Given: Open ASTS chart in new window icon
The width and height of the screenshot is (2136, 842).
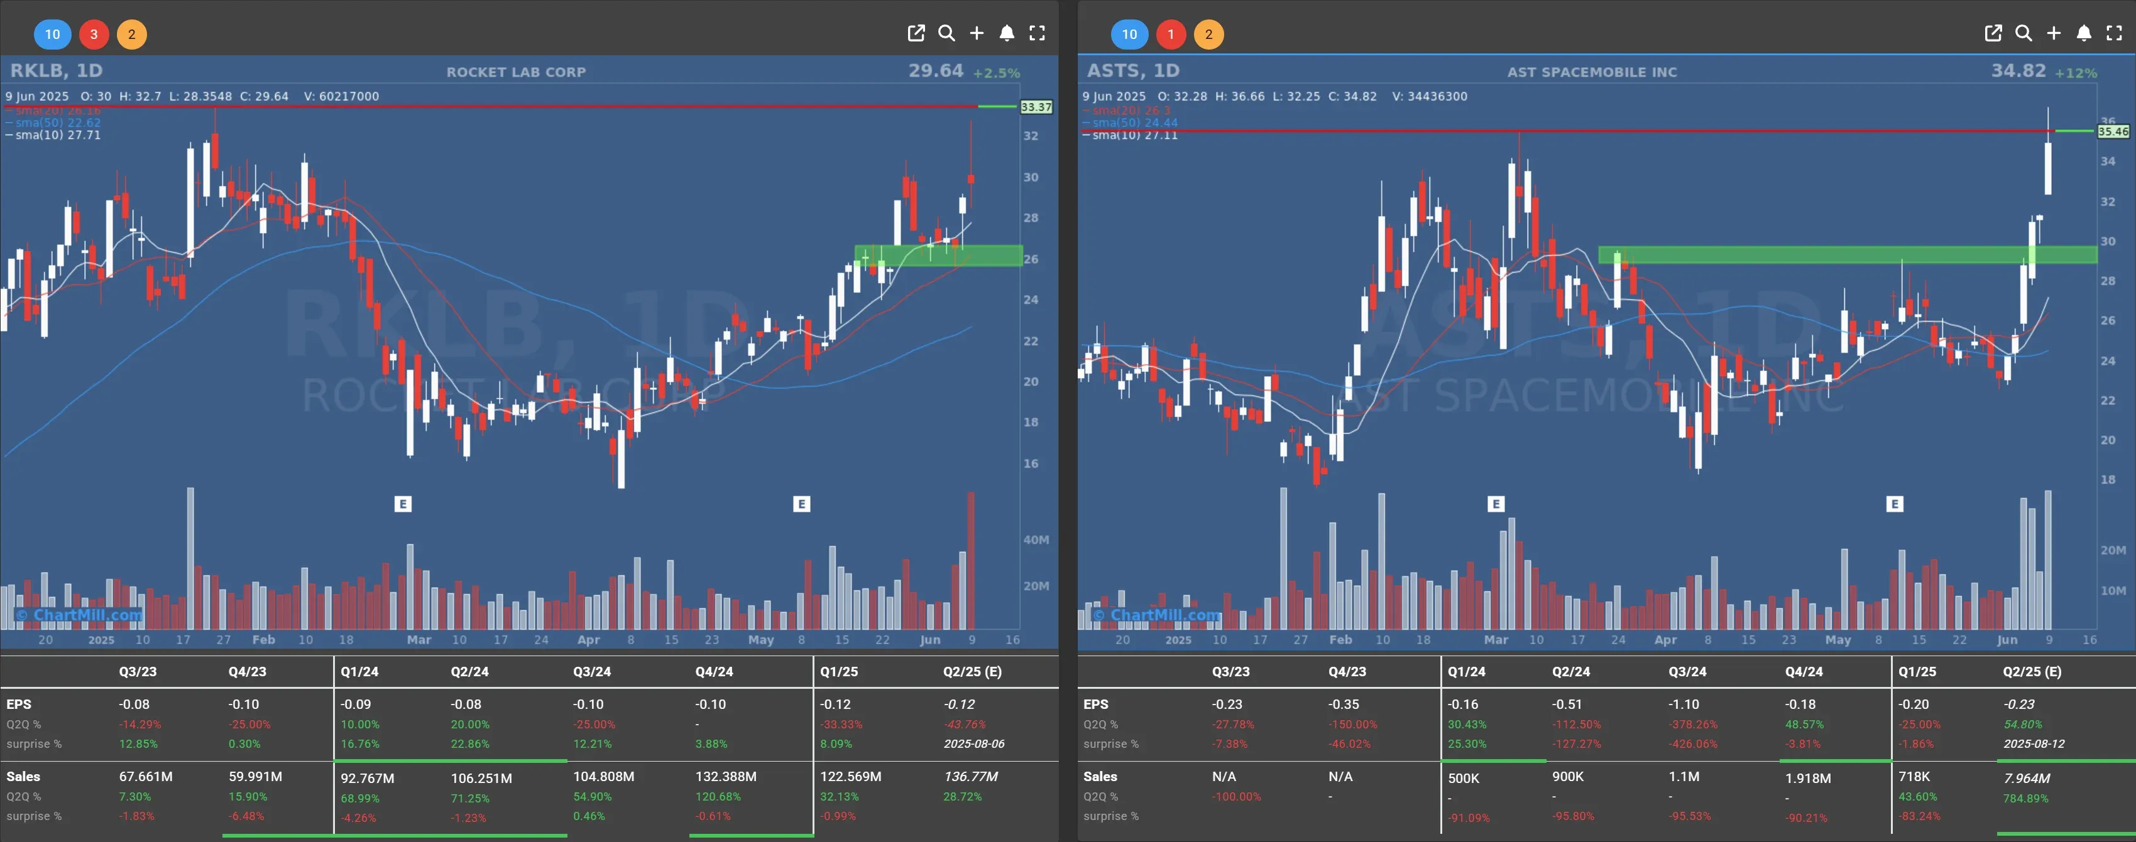Looking at the screenshot, I should [x=1993, y=33].
